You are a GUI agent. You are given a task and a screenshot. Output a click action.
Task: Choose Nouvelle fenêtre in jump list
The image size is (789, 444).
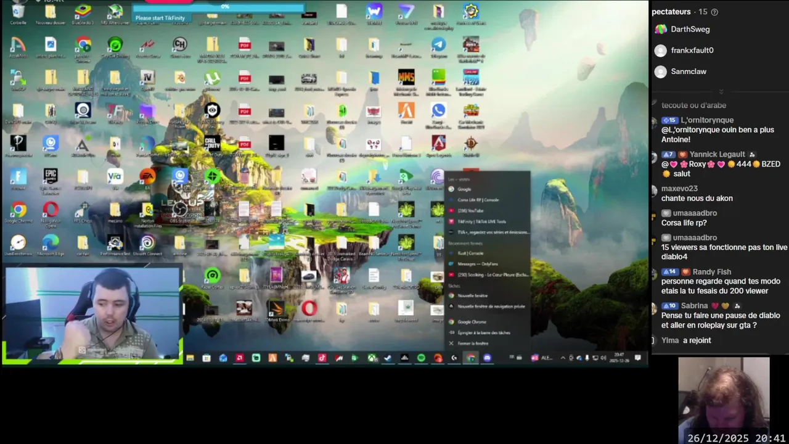point(487,295)
